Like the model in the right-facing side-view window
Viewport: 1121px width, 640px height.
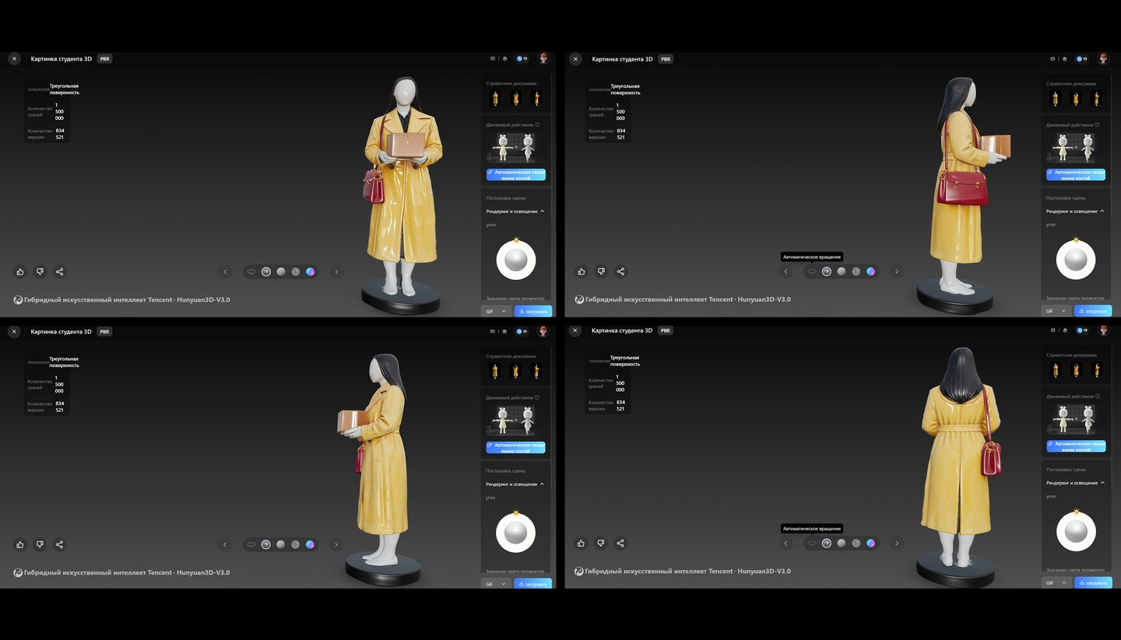(x=582, y=271)
